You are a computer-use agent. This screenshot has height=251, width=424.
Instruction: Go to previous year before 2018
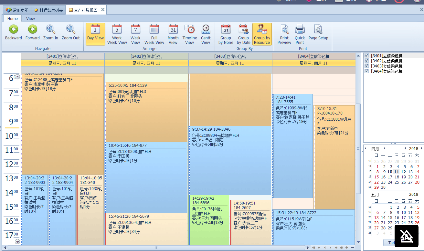(x=405, y=148)
